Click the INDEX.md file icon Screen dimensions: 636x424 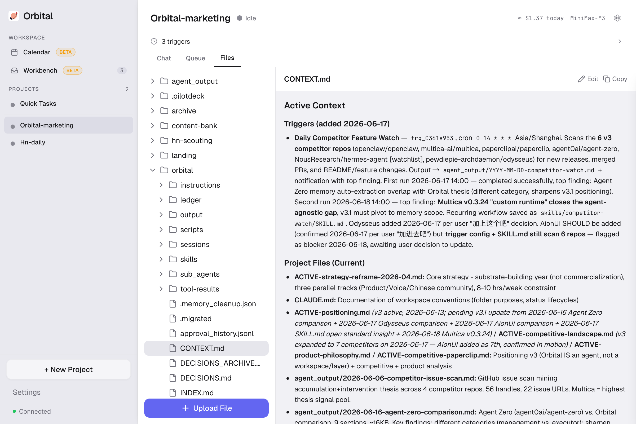click(x=173, y=393)
